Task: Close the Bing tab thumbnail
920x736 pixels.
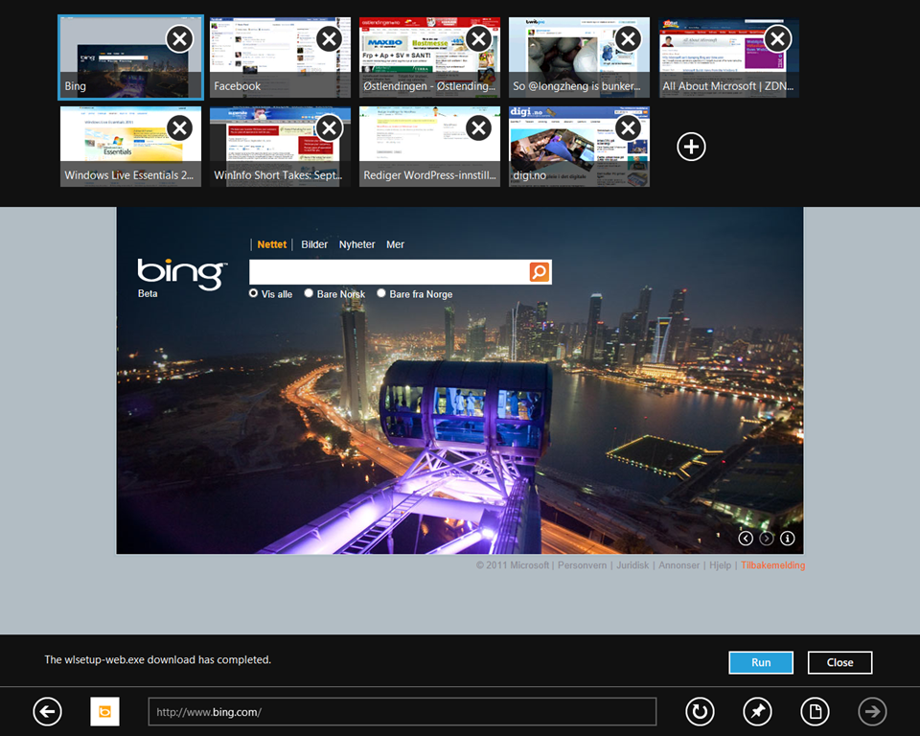Action: [179, 39]
